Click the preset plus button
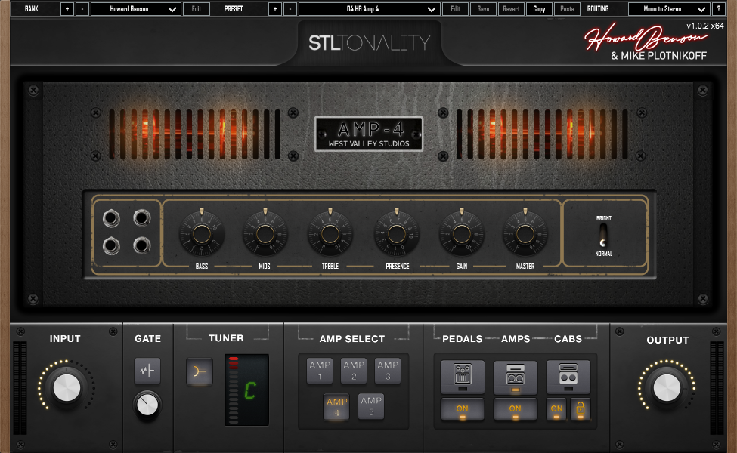Image resolution: width=737 pixels, height=453 pixels. tap(275, 9)
